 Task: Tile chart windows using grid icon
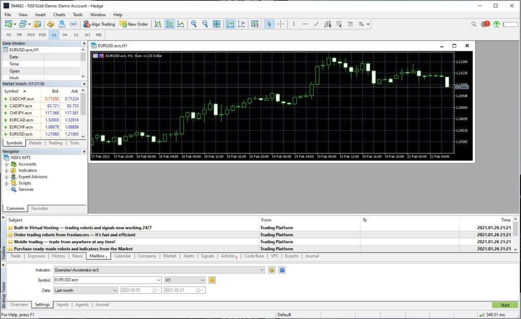216,24
